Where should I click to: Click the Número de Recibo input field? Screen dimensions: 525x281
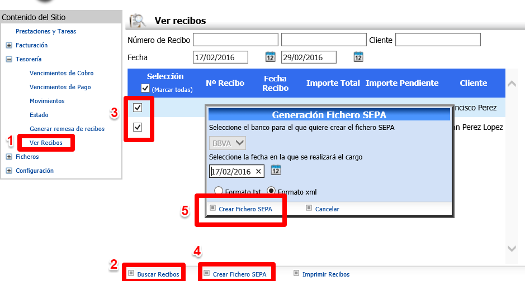(235, 40)
